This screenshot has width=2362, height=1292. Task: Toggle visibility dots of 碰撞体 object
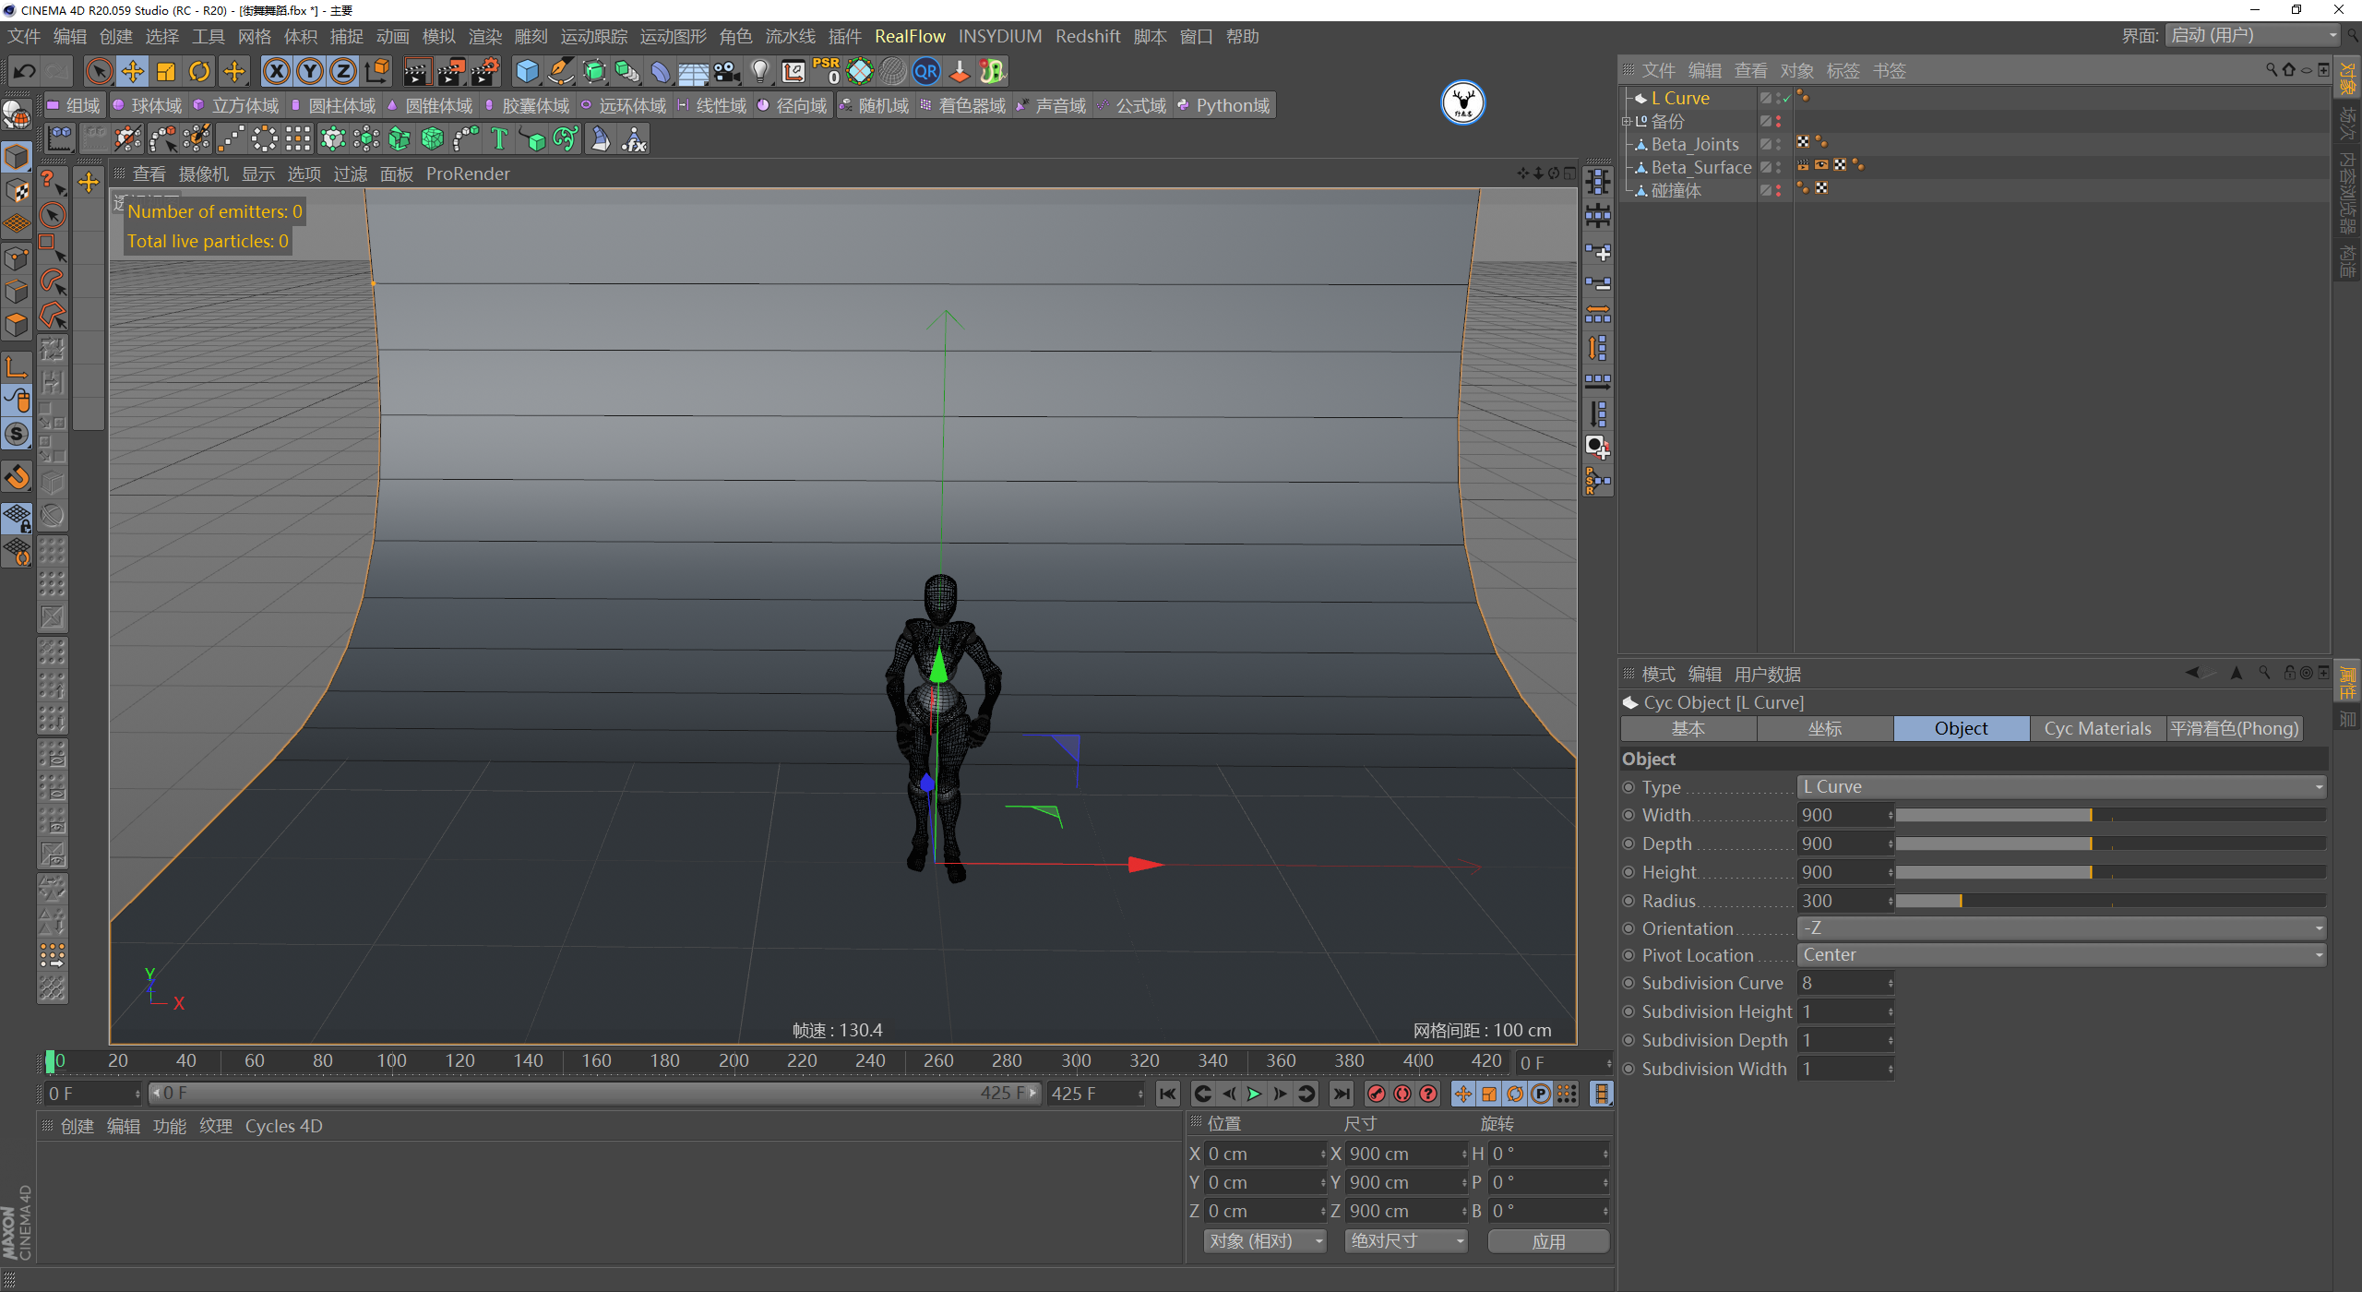click(1778, 190)
